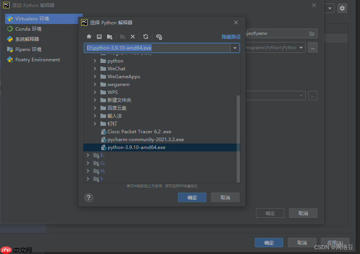Click Conda environment icon
Viewport: 360px width, 254px height.
point(10,29)
